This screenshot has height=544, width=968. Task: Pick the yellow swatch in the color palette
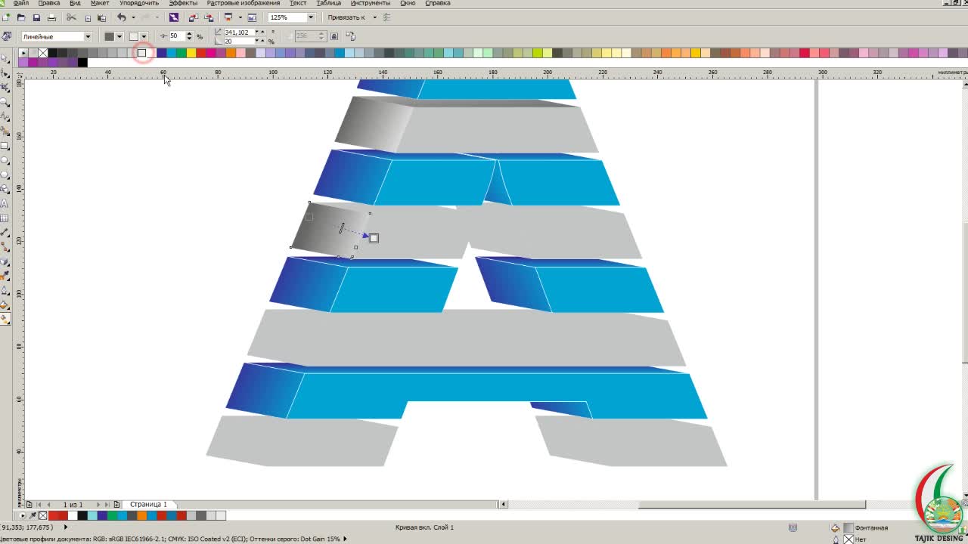[191, 53]
